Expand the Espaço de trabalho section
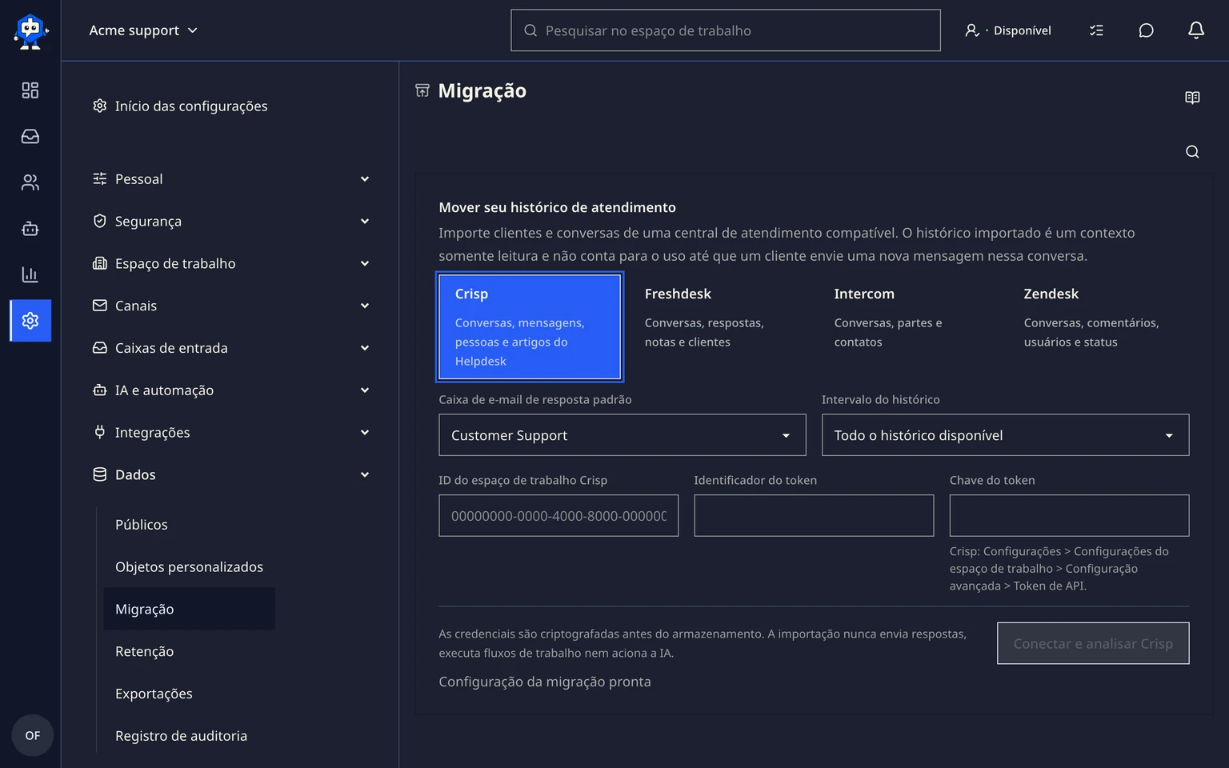Viewport: 1229px width, 768px height. tap(231, 264)
